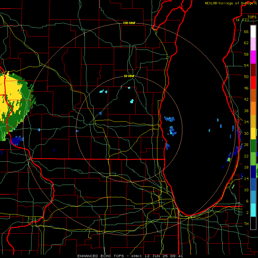Click the TOPS legend title

pyautogui.click(x=252, y=17)
